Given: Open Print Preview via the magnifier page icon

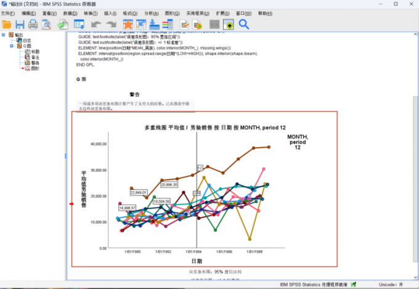Looking at the screenshot, I should 46,25.
